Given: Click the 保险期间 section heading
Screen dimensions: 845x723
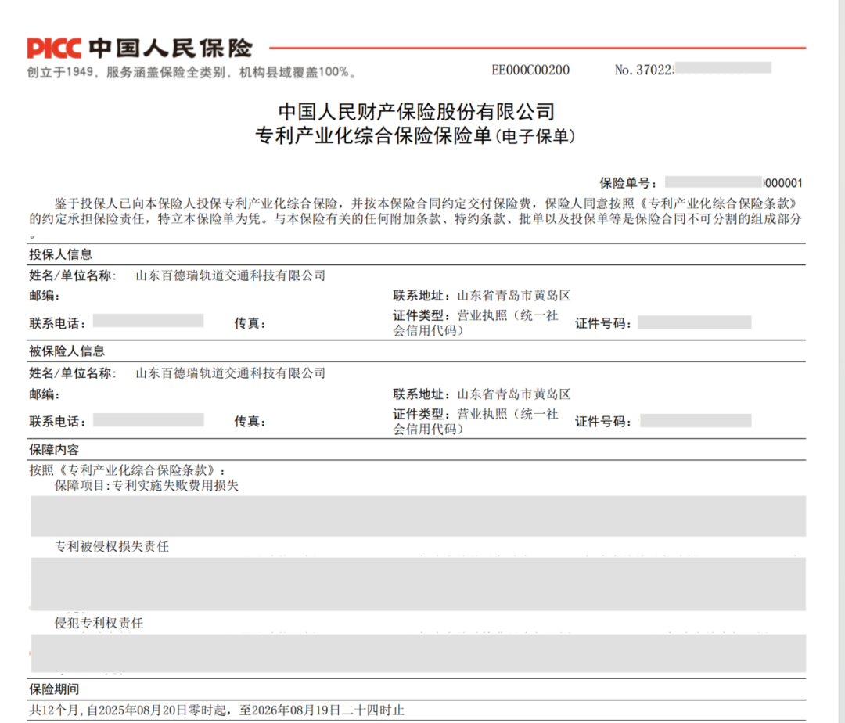Looking at the screenshot, I should [54, 689].
